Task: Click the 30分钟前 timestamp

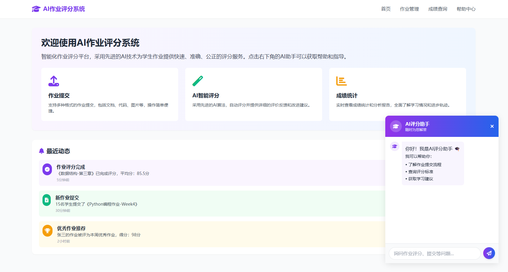Action: tap(63, 211)
